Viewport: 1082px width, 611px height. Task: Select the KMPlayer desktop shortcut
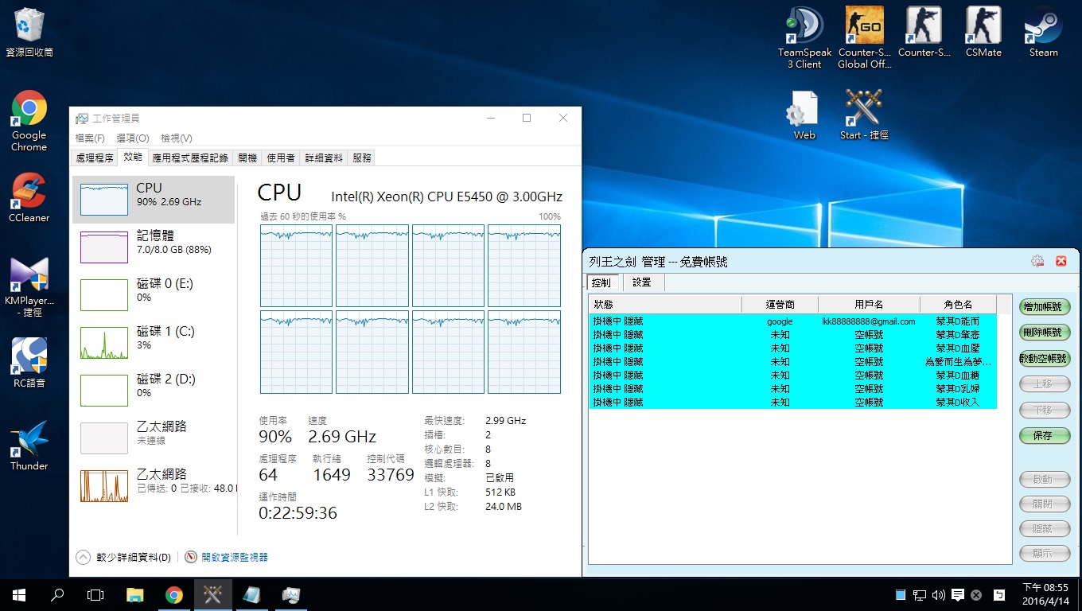pyautogui.click(x=29, y=286)
